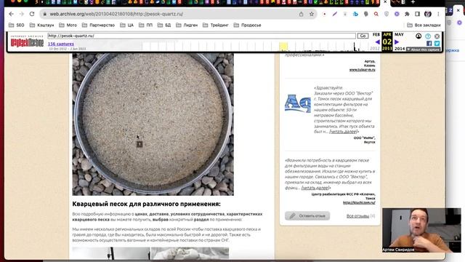Open the Wayback help question-mark icon
465x262 pixels.
(428, 36)
